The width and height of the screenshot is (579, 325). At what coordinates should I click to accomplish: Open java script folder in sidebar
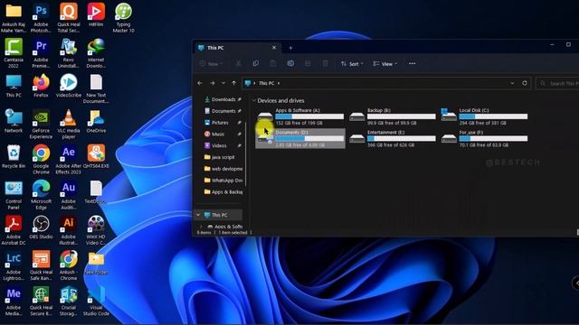click(x=223, y=157)
